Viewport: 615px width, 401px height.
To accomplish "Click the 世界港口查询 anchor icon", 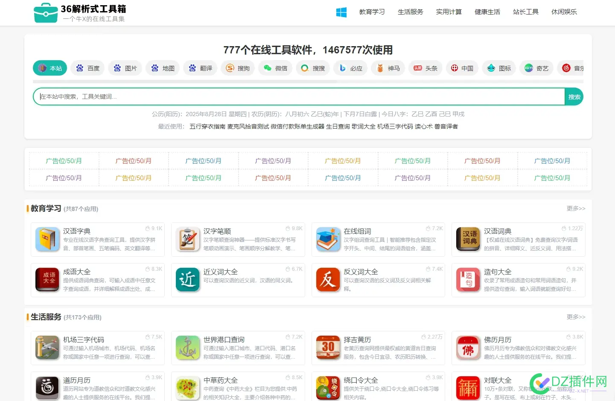I will [187, 348].
